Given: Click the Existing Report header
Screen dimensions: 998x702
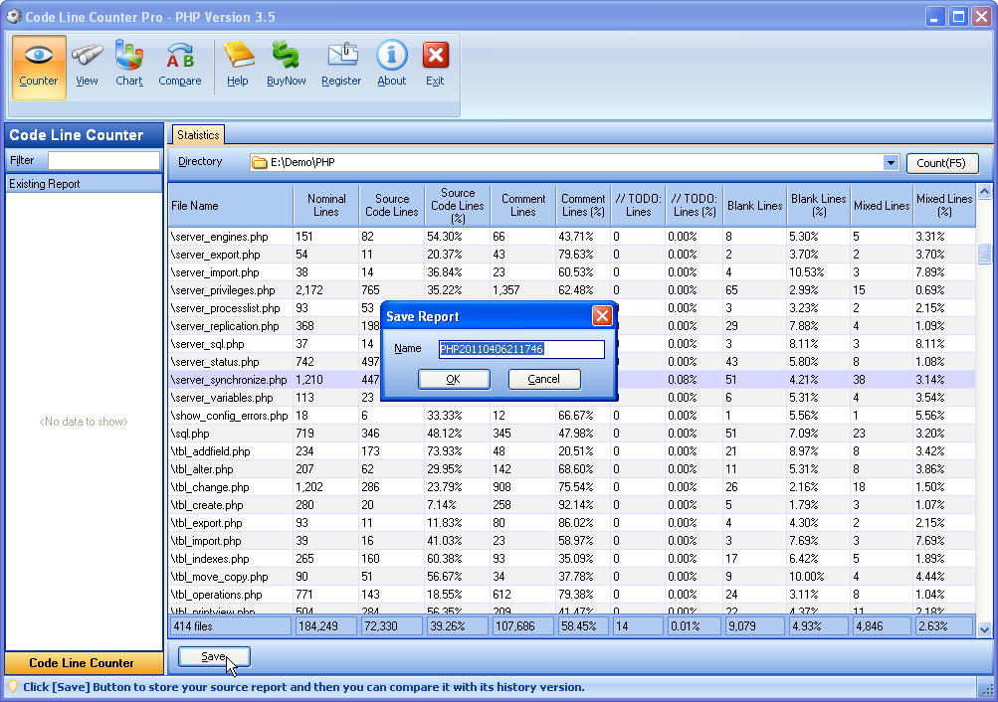Looking at the screenshot, I should click(84, 184).
